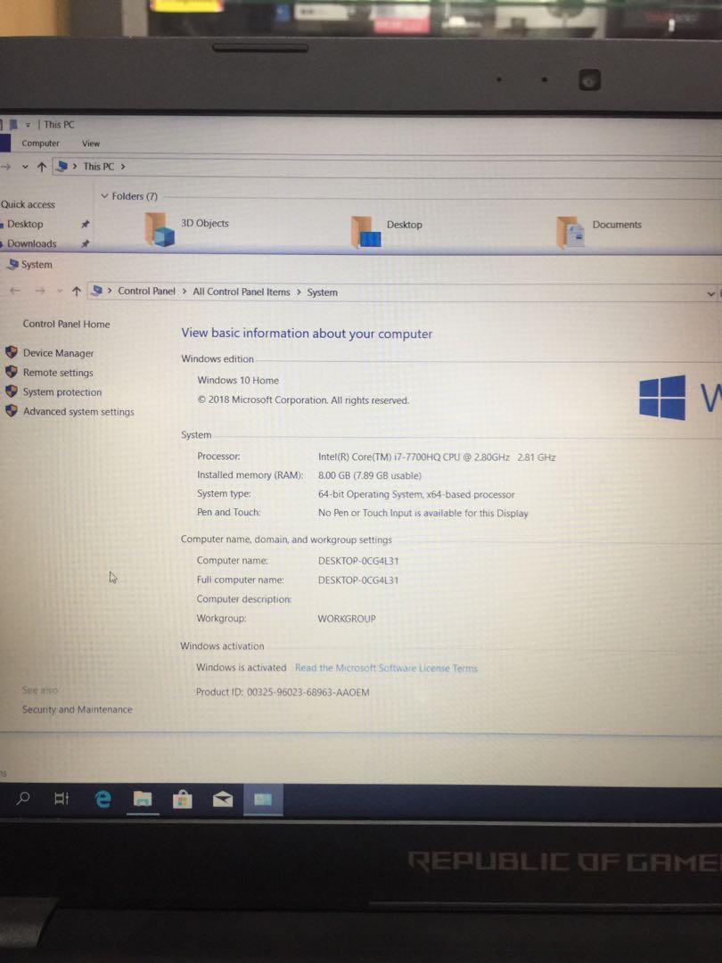Open the Computer ribbon tab
This screenshot has height=963, width=722.
40,143
